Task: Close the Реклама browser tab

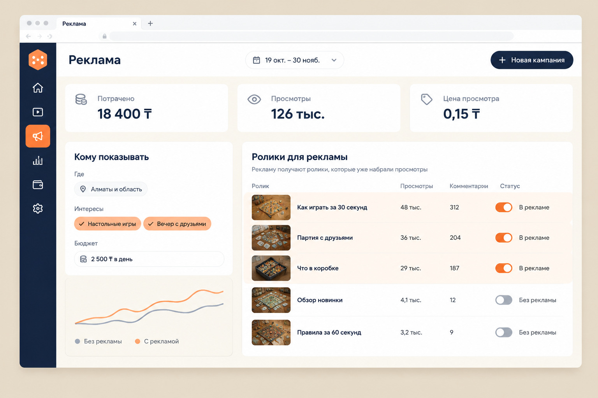Action: 134,24
